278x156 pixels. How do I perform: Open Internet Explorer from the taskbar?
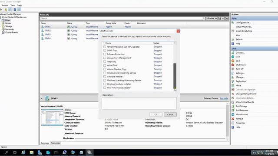point(23,153)
